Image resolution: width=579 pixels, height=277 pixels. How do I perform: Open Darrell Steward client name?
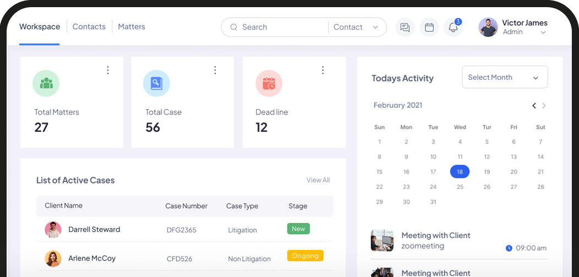94,229
